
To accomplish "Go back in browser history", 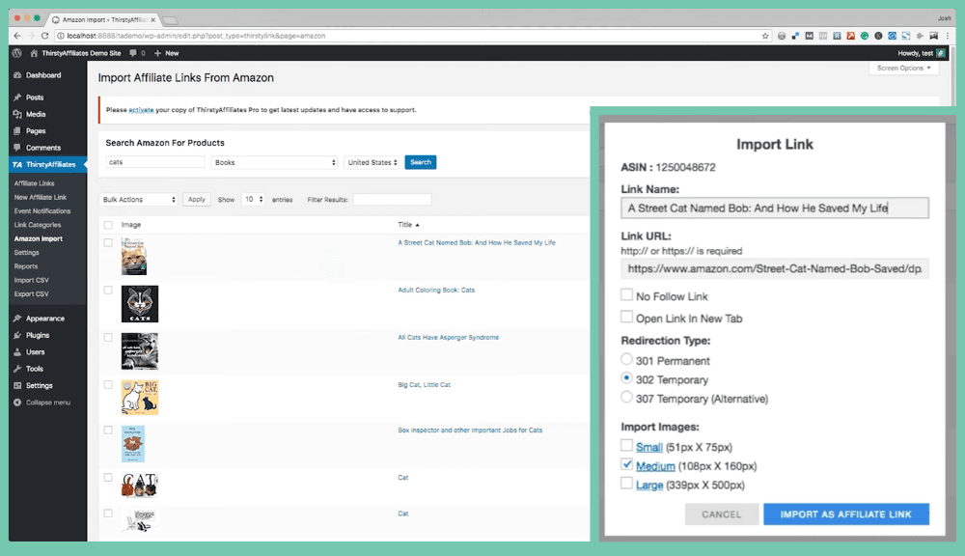I will [17, 36].
